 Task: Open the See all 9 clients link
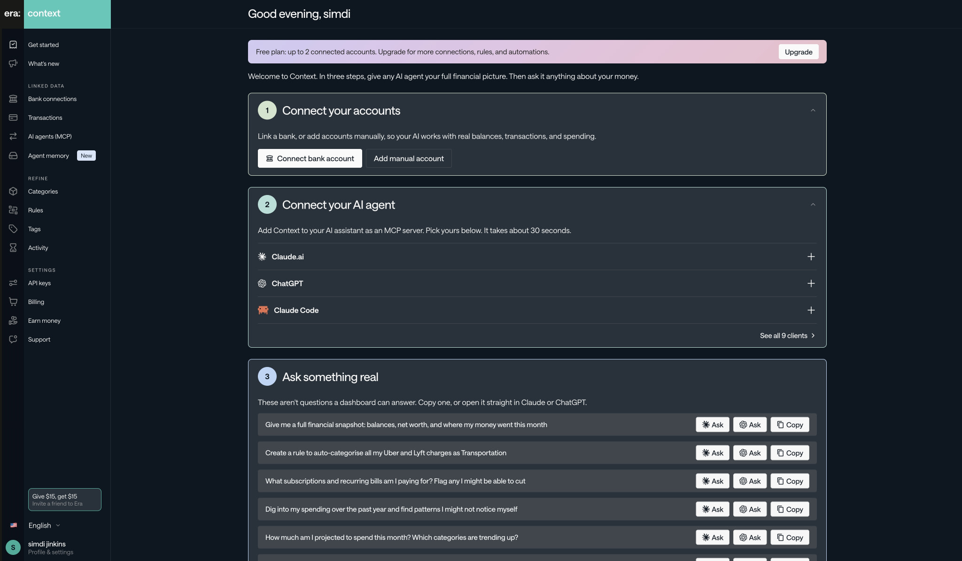coord(788,335)
